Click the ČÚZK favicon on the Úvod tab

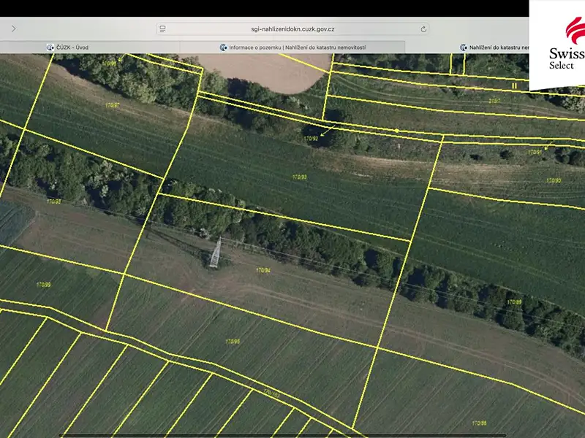(x=50, y=47)
